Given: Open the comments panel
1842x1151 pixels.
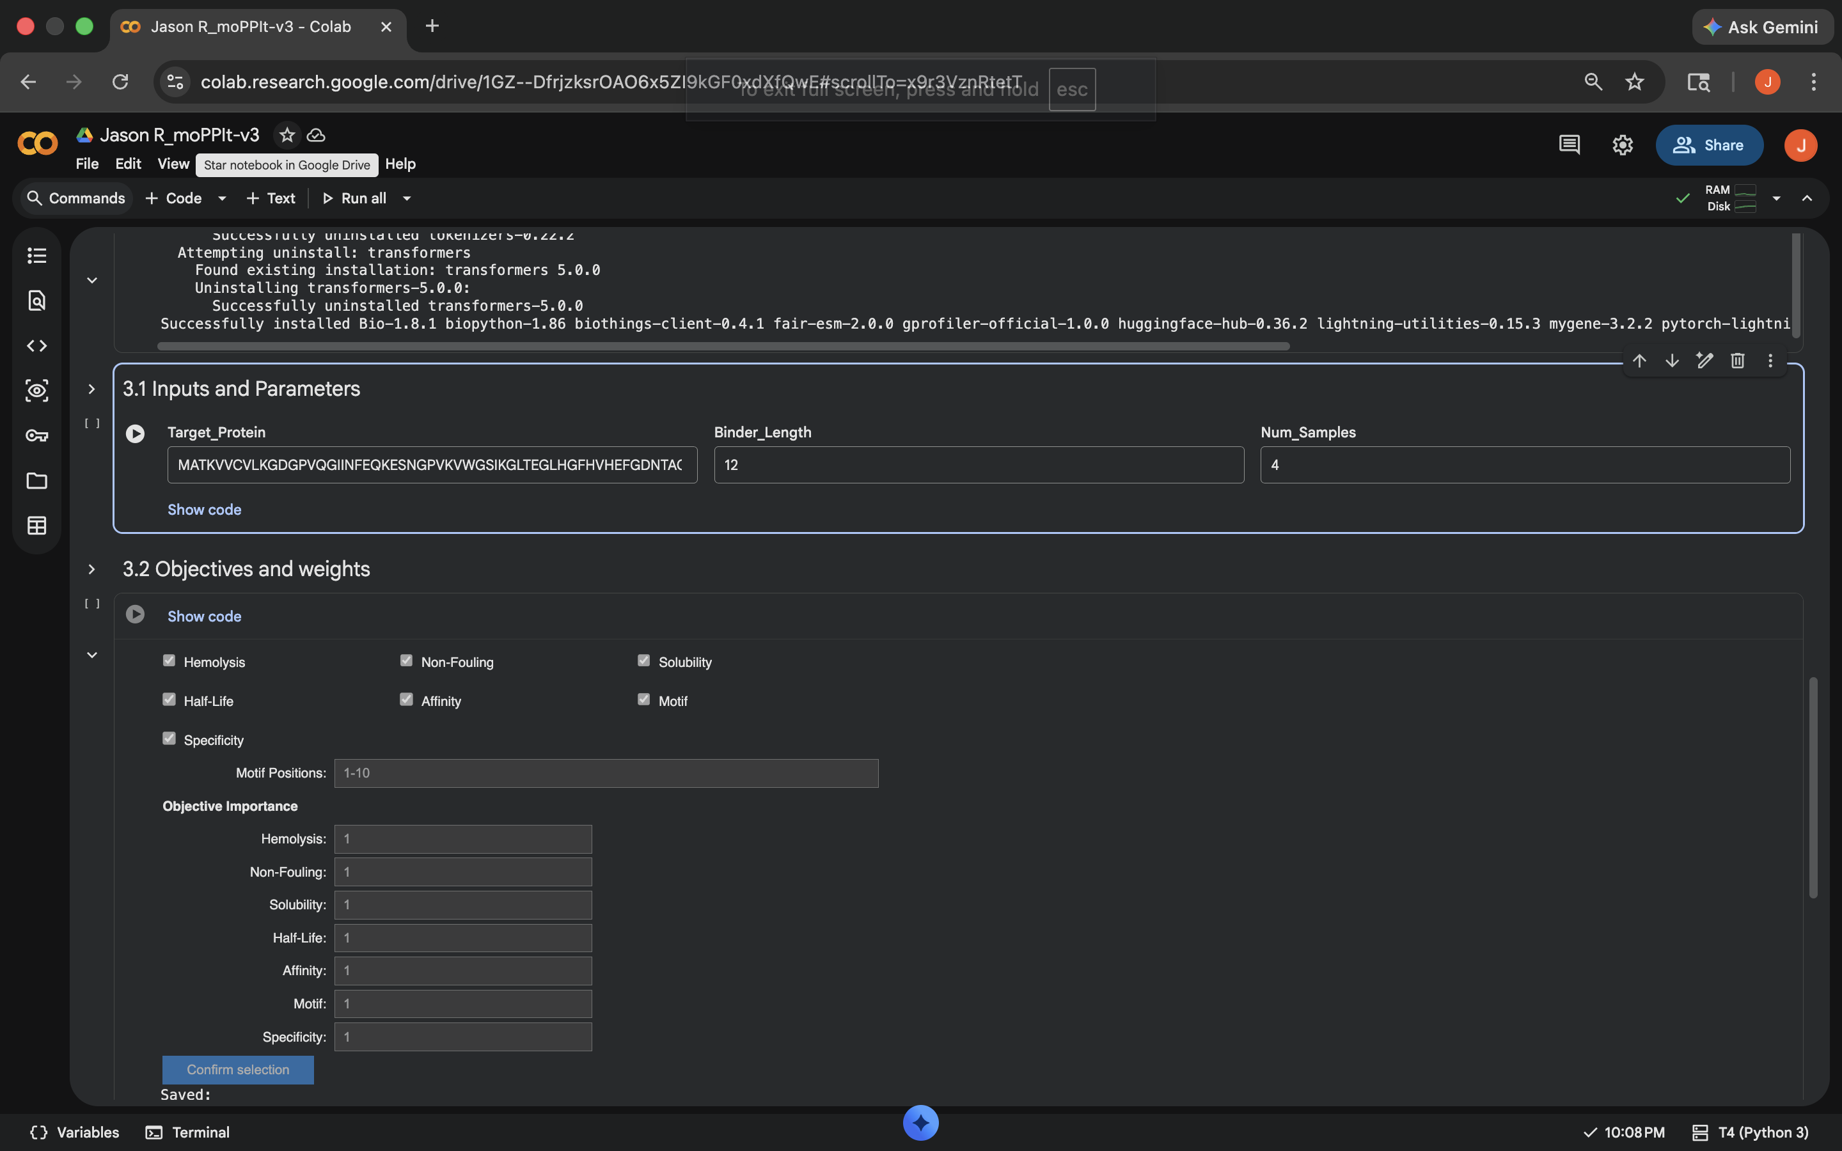Looking at the screenshot, I should [1570, 145].
